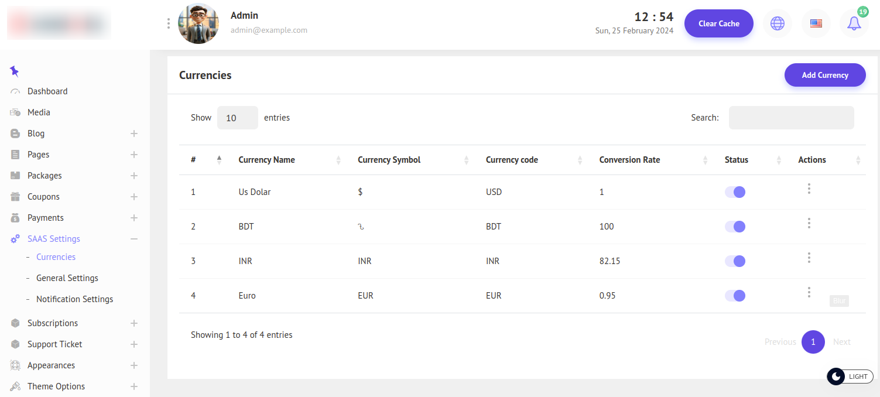The image size is (880, 397).
Task: Expand the Blog menu section
Action: coord(133,134)
